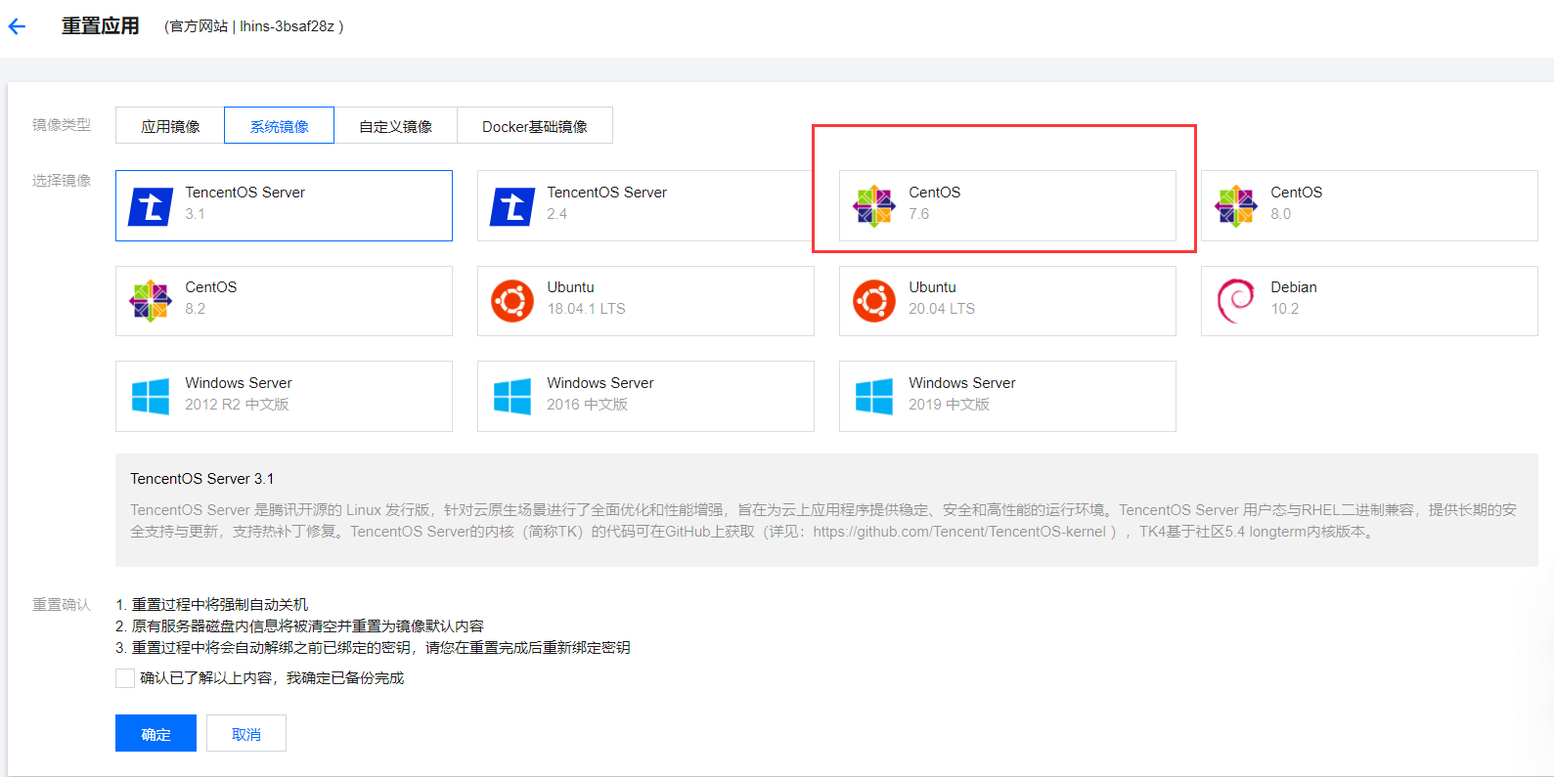The width and height of the screenshot is (1554, 777).
Task: Select Windows Server 2016 中文版 card
Action: pyautogui.click(x=645, y=397)
